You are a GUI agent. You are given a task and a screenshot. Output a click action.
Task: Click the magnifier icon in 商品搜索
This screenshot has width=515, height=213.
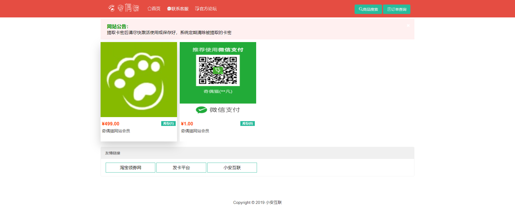point(360,9)
